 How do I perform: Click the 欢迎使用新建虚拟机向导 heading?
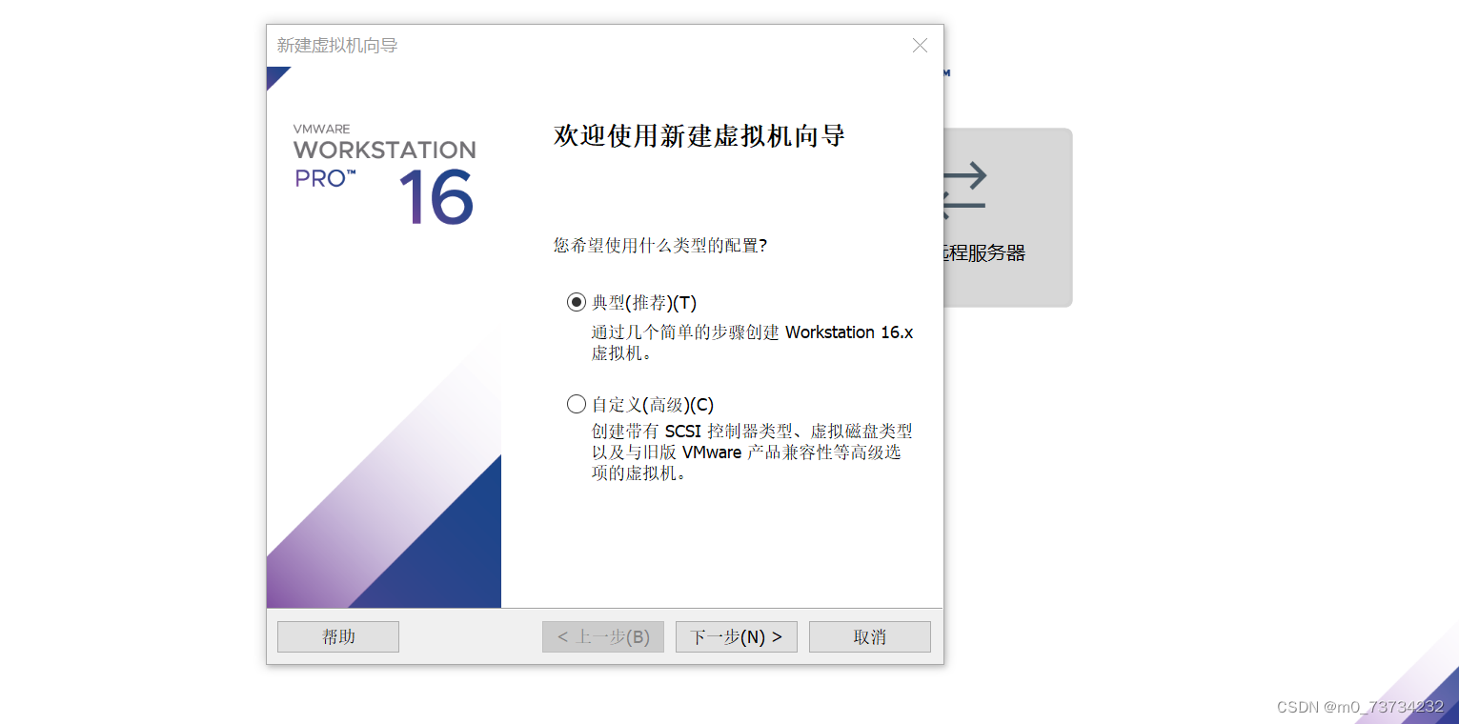pos(699,136)
